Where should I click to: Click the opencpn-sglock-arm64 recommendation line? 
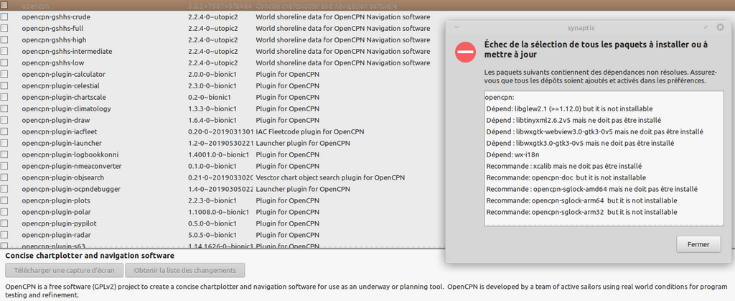tap(581, 200)
